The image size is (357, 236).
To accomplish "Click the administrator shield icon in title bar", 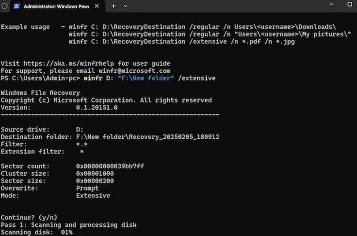I will pos(4,6).
